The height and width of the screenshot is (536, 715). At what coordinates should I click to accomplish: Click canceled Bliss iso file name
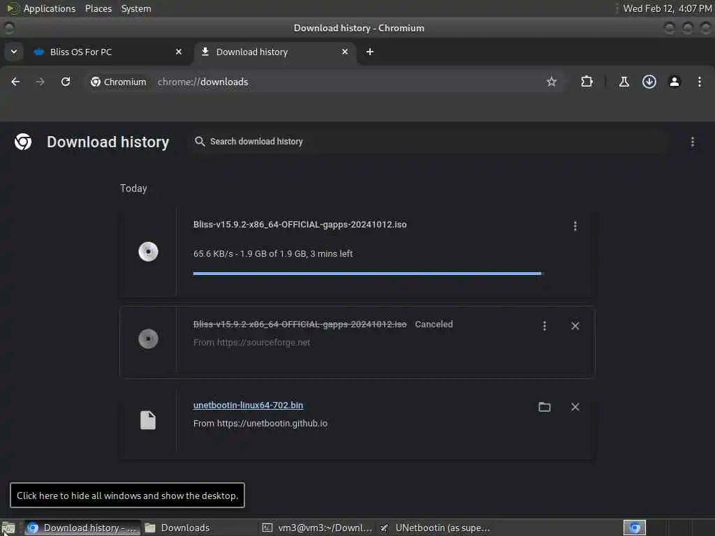(300, 324)
